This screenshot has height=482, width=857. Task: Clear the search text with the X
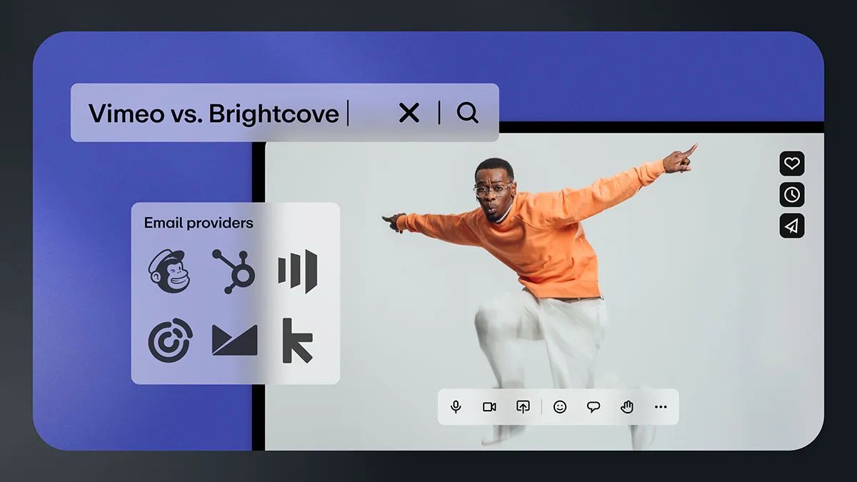click(409, 113)
